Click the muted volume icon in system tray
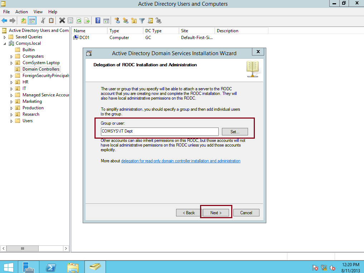364x273 pixels. click(x=332, y=268)
